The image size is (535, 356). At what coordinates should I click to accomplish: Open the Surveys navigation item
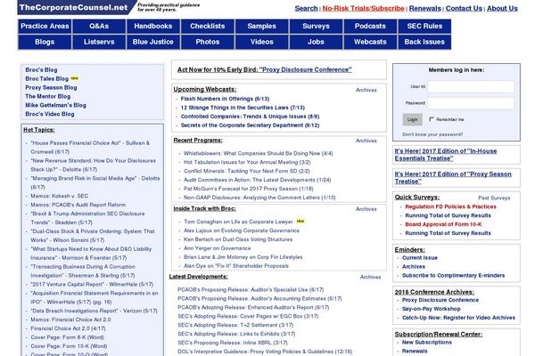[x=316, y=26]
